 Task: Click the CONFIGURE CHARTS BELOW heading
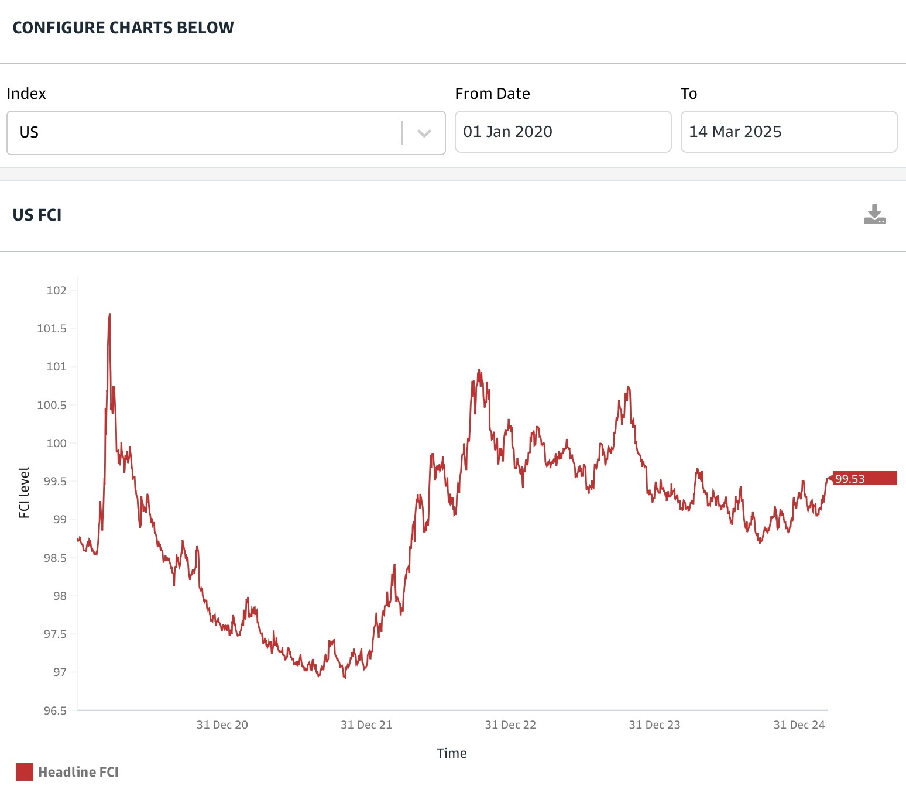pyautogui.click(x=123, y=28)
